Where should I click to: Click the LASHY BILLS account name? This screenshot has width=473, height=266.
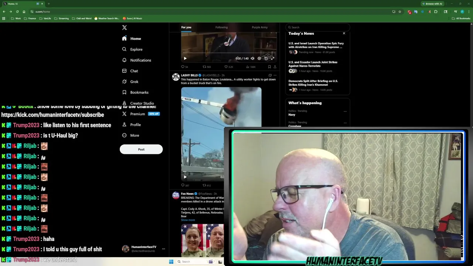tap(189, 75)
